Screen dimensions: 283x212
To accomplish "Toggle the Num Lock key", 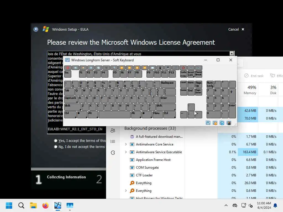I will [210, 84].
